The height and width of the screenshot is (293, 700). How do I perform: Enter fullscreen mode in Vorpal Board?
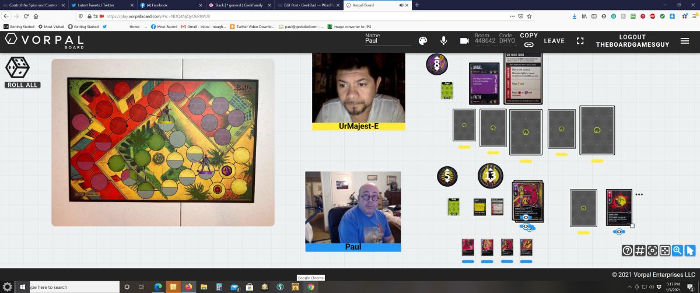click(x=580, y=41)
